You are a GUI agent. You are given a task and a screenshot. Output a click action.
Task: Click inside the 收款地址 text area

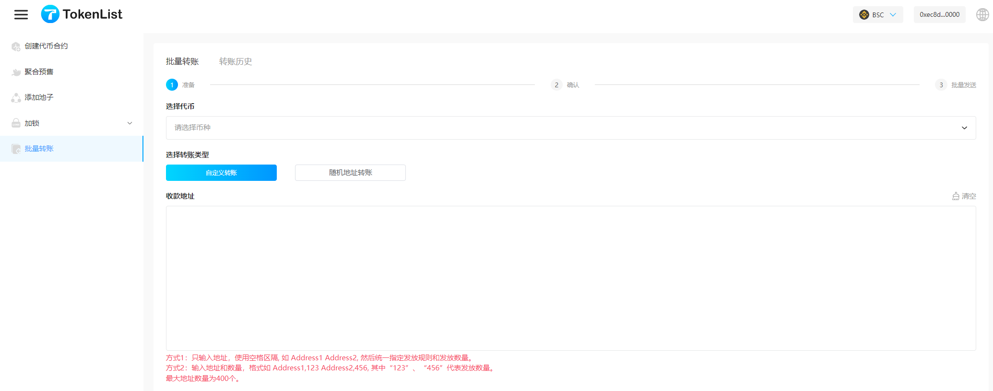pos(570,278)
